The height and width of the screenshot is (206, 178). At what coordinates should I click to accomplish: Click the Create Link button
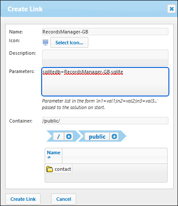pos(23,199)
